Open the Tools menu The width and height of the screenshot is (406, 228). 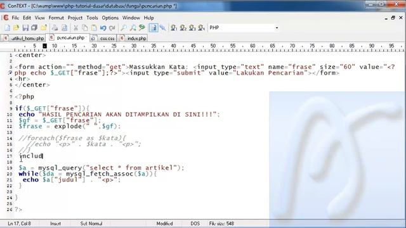coord(92,18)
